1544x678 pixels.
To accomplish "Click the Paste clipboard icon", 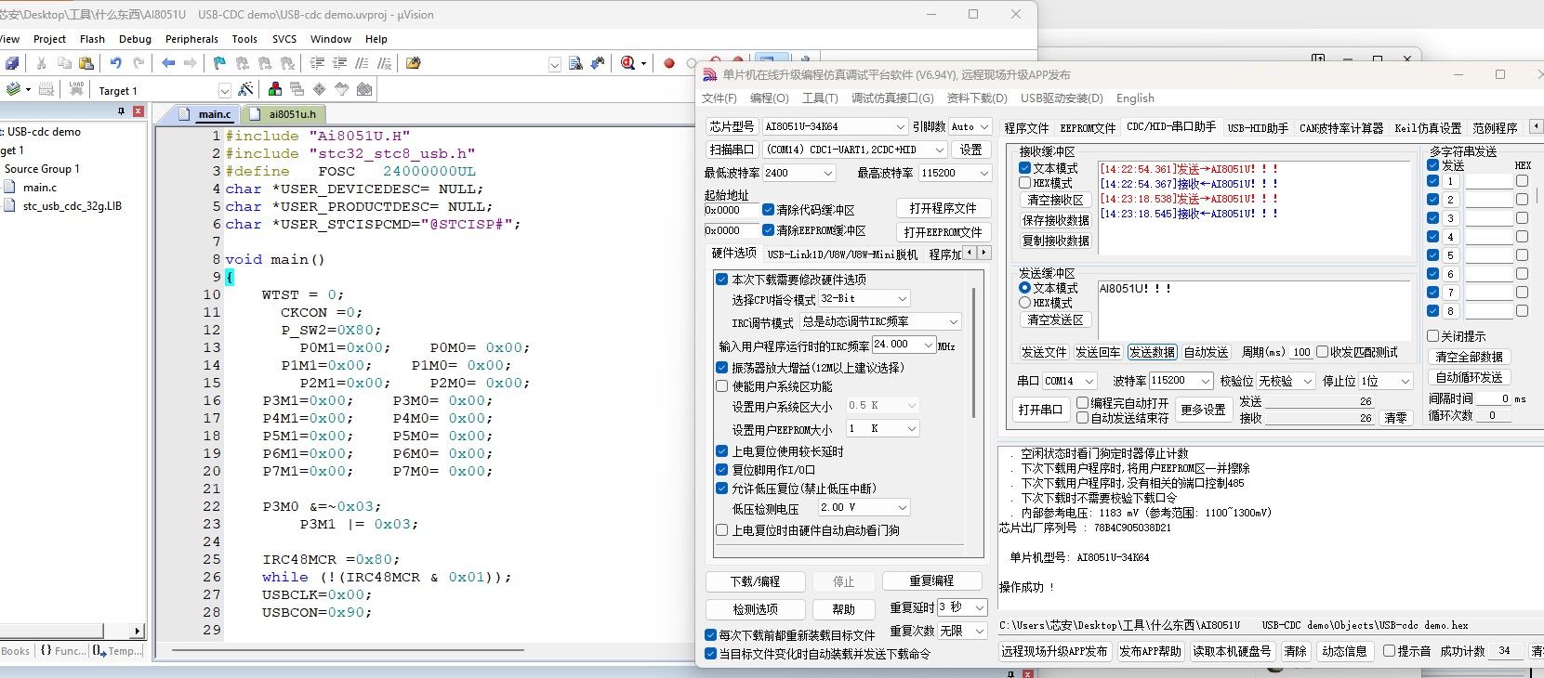I will click(x=86, y=63).
